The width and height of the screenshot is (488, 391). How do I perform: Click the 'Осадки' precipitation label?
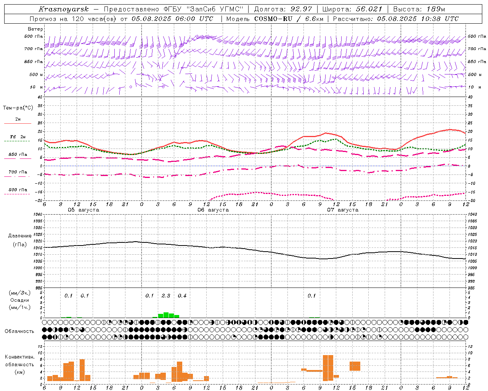(20, 300)
